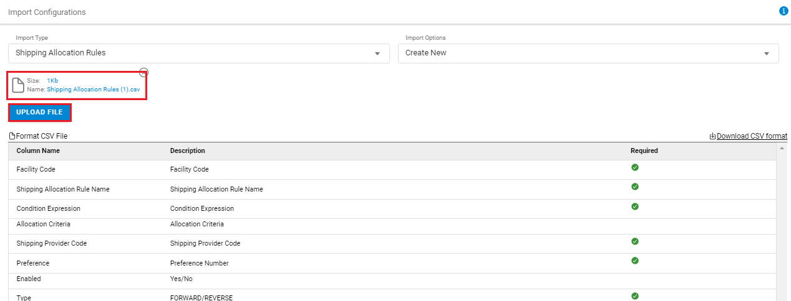This screenshot has width=791, height=301.
Task: Click the Required column header
Action: (x=644, y=150)
